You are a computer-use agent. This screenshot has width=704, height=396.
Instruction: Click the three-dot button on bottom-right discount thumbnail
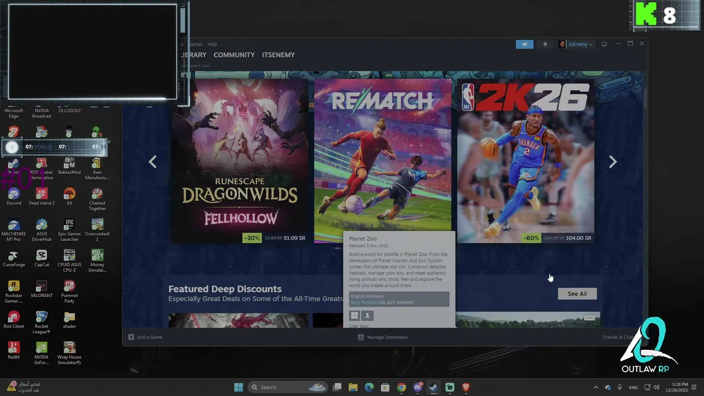[x=589, y=318]
